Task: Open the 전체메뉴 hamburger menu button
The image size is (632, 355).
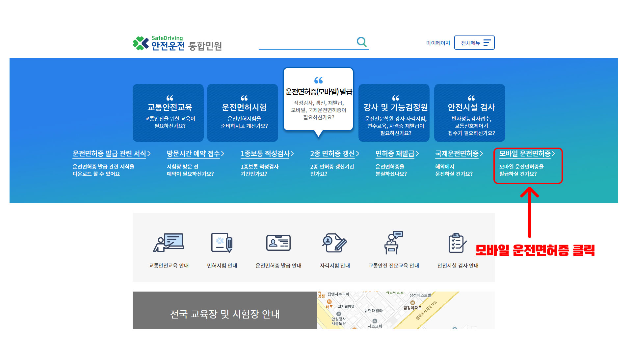Action: pos(474,43)
